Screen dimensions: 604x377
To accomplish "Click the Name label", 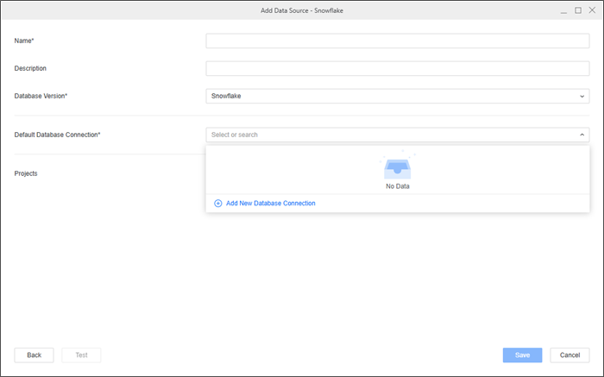I will [x=24, y=41].
